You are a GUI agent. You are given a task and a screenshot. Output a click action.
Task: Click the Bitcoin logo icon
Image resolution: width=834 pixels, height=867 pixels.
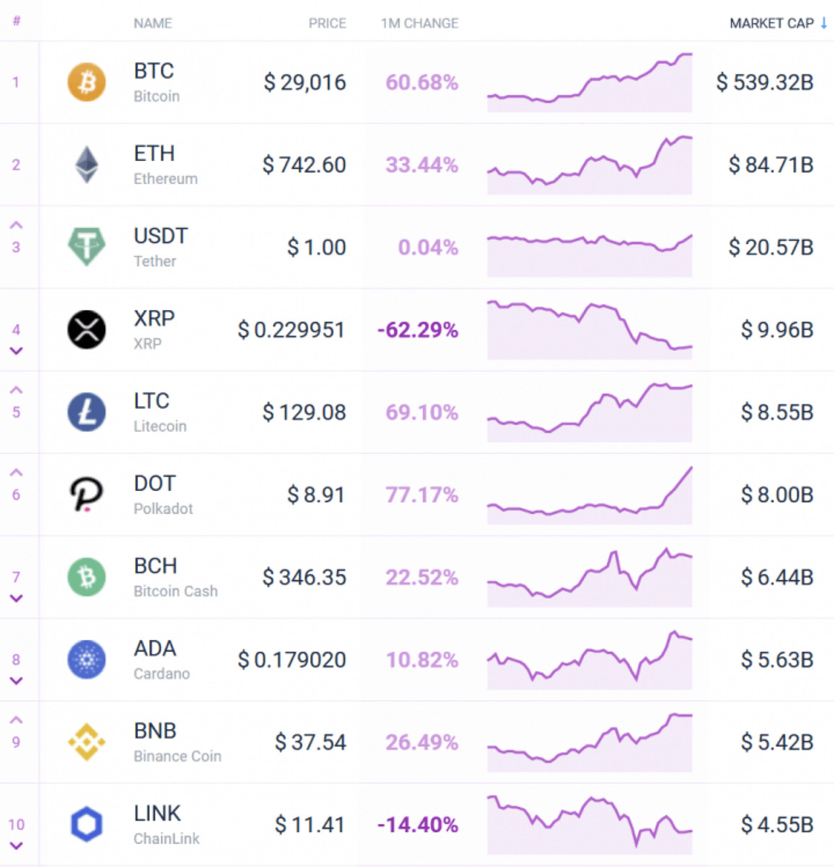click(86, 82)
